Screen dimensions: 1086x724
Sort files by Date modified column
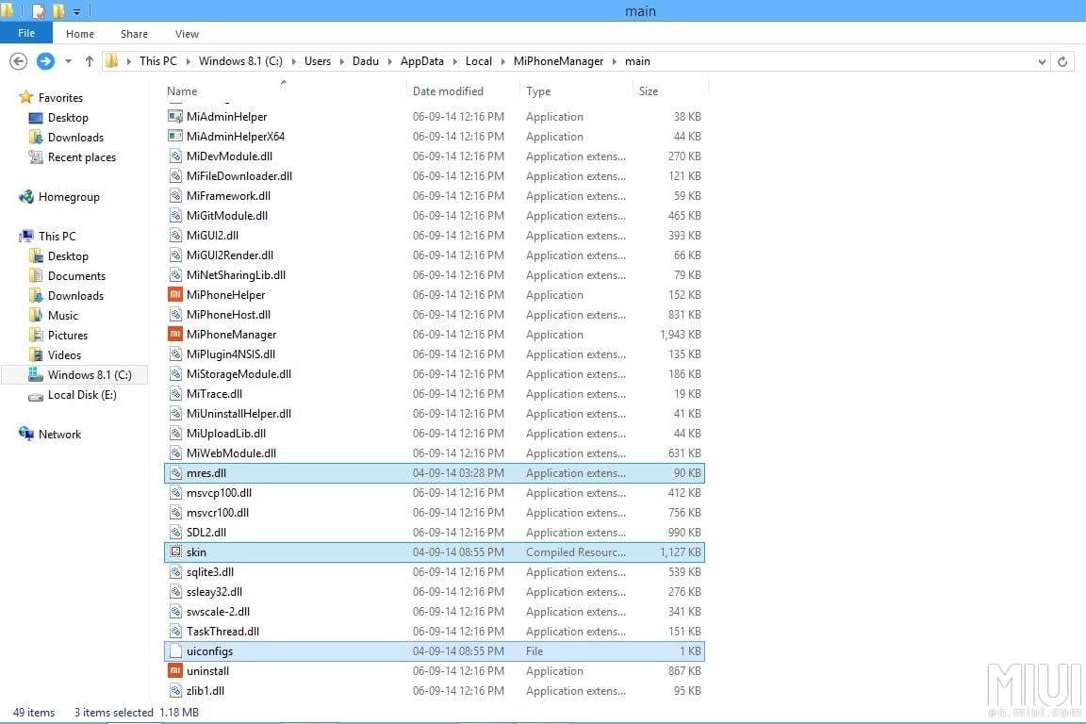[448, 90]
